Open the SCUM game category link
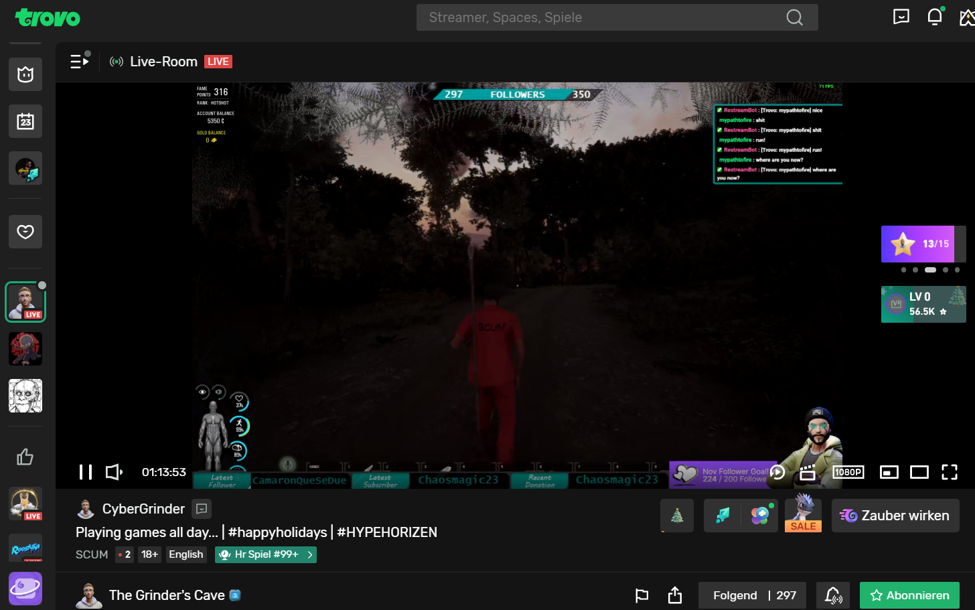The width and height of the screenshot is (975, 610). [x=92, y=554]
